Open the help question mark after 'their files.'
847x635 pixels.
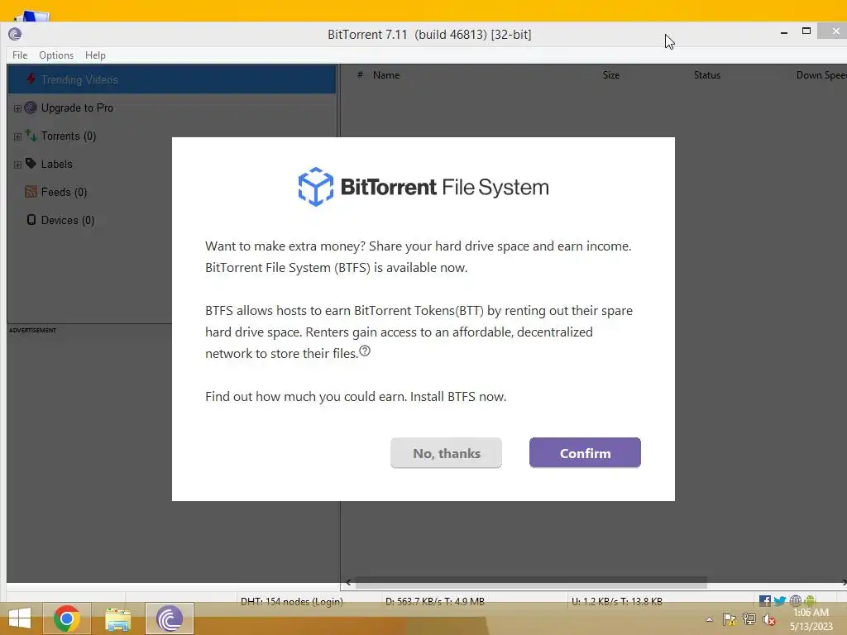(x=365, y=351)
